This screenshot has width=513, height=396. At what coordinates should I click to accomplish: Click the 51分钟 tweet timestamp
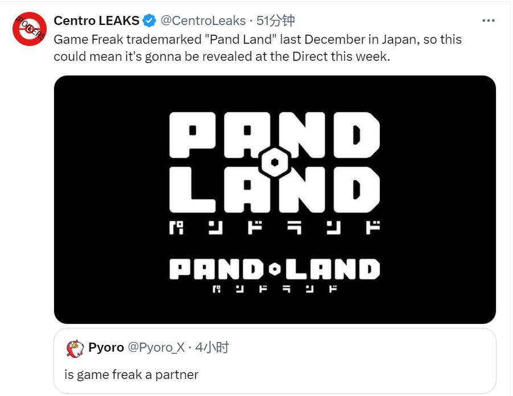coord(276,21)
